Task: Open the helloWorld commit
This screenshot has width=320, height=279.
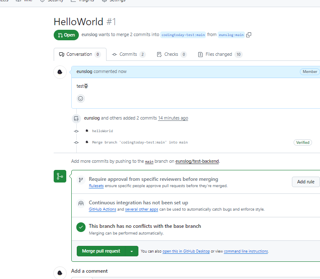Action: coord(102,131)
